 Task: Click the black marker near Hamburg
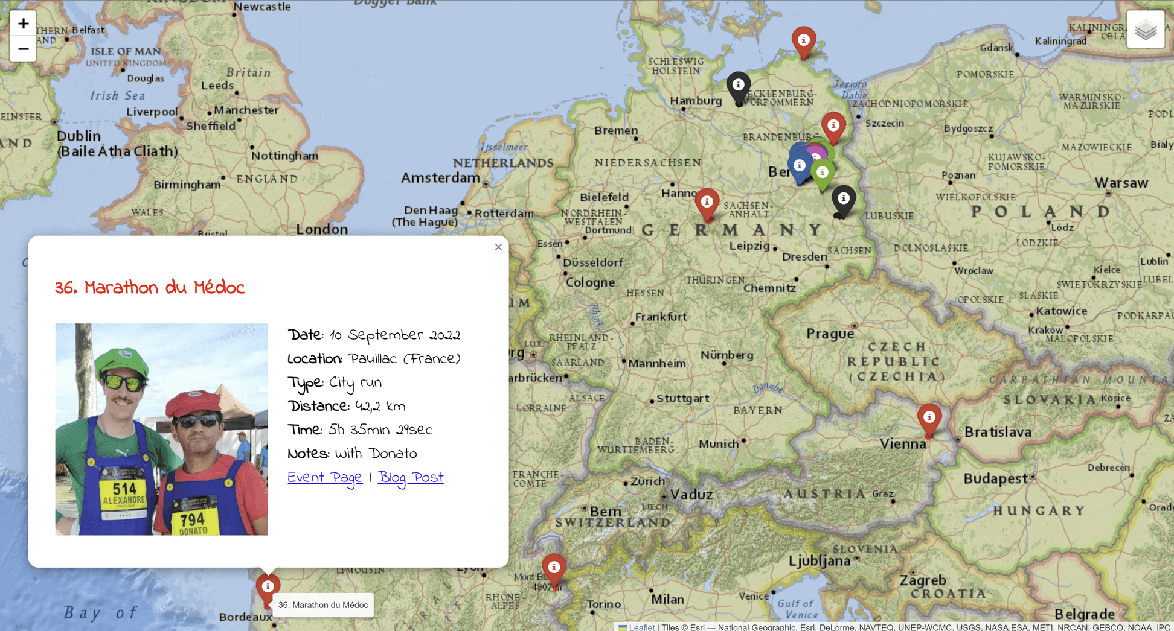point(738,85)
